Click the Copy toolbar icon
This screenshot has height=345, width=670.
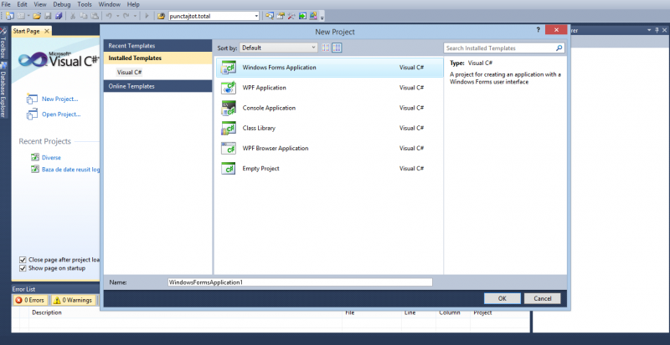84,16
